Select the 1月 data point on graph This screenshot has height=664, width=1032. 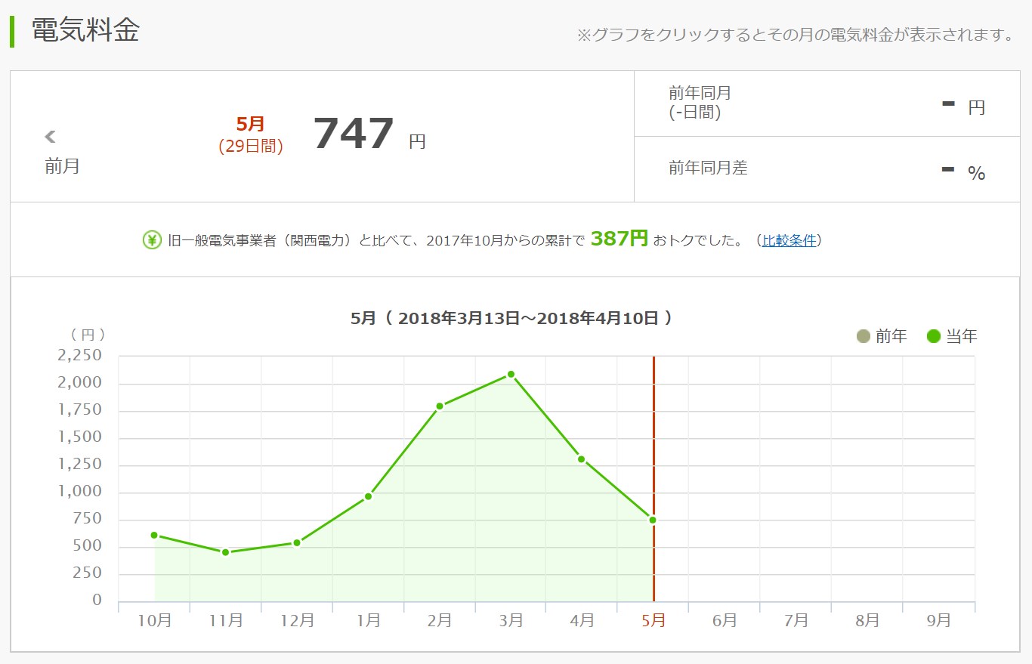tap(368, 496)
